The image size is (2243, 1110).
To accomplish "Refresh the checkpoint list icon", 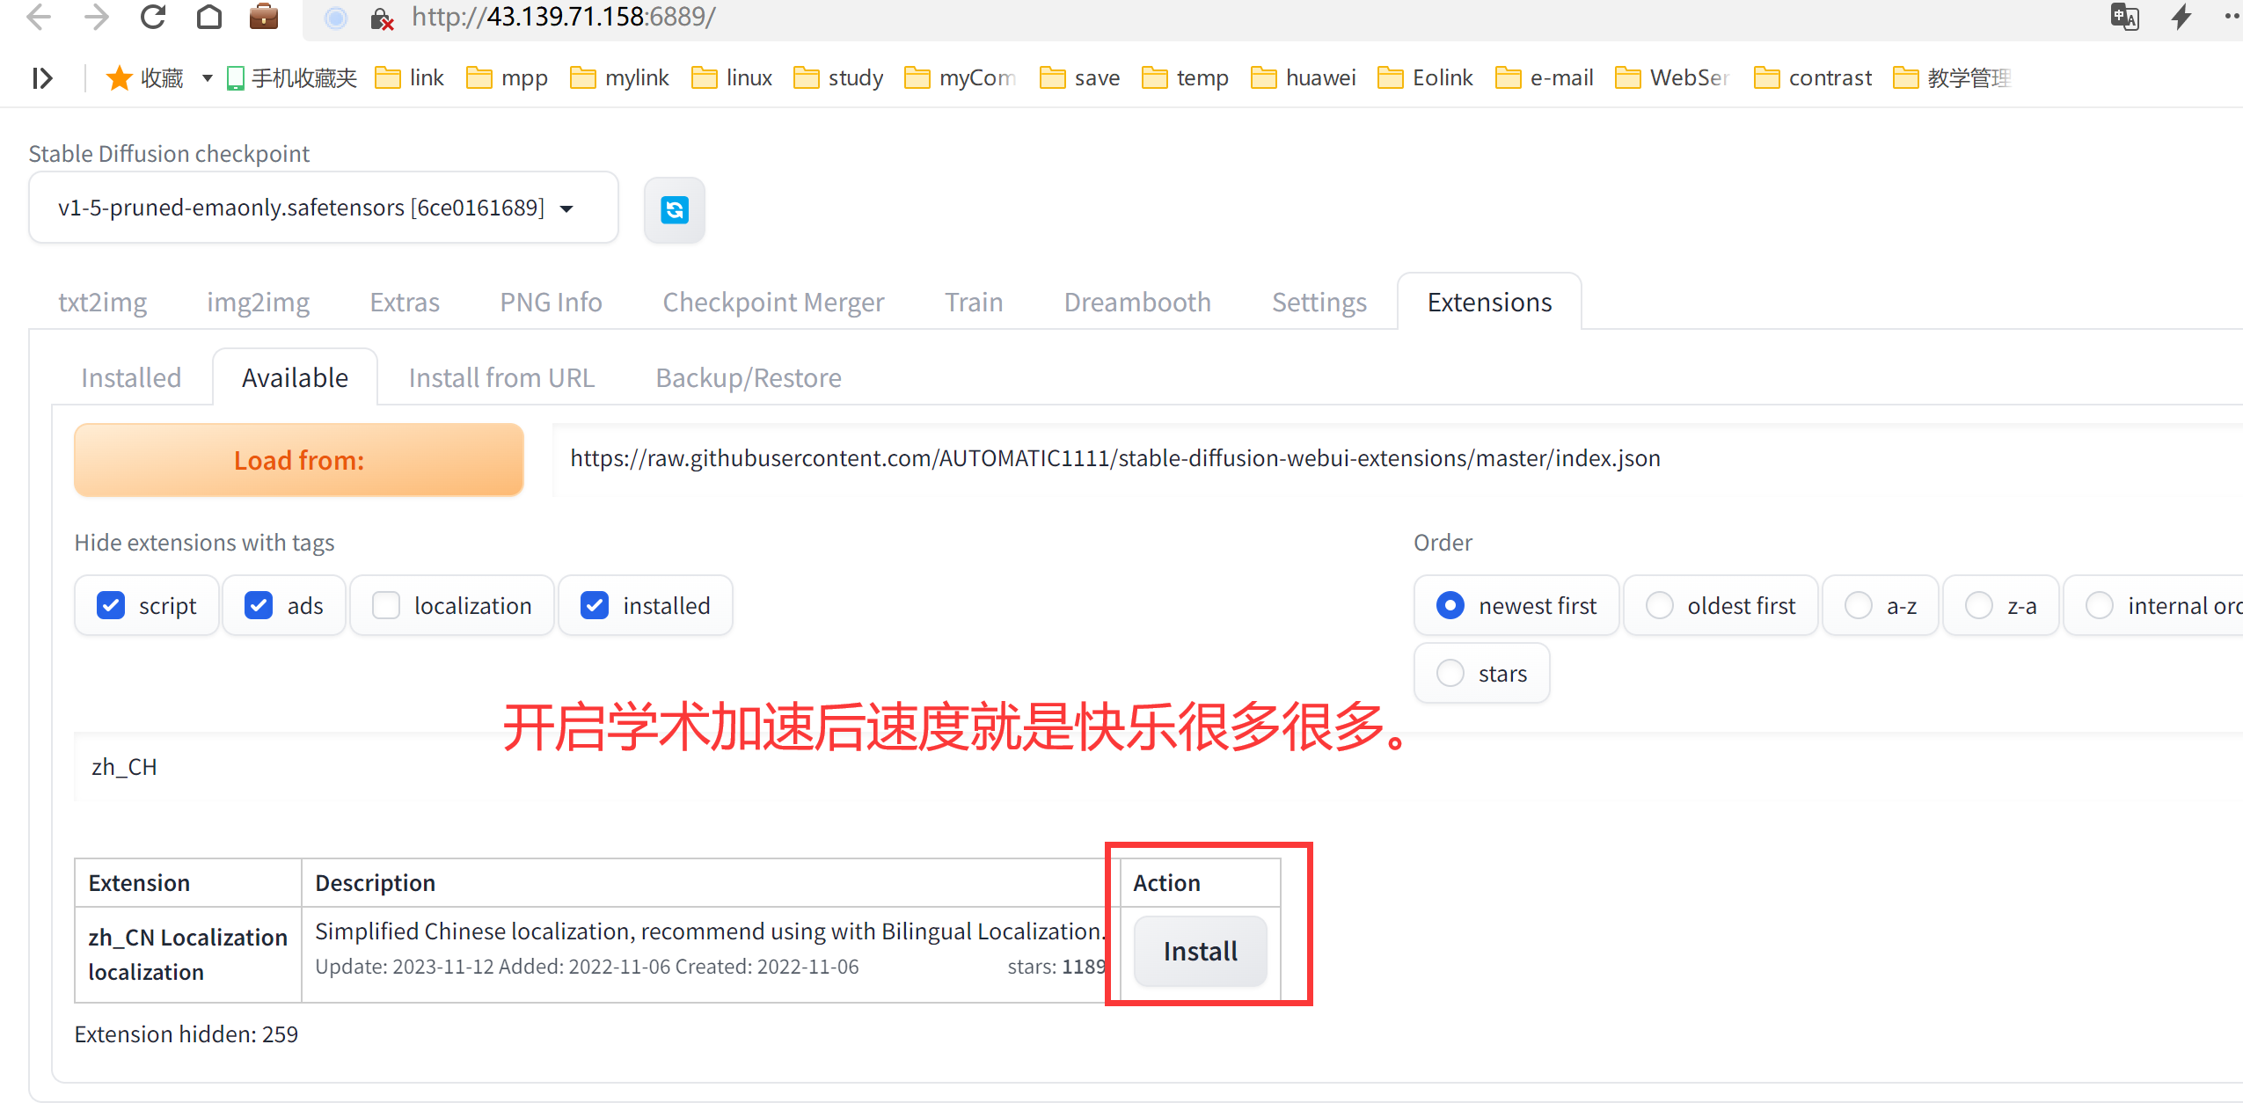I will (x=675, y=209).
